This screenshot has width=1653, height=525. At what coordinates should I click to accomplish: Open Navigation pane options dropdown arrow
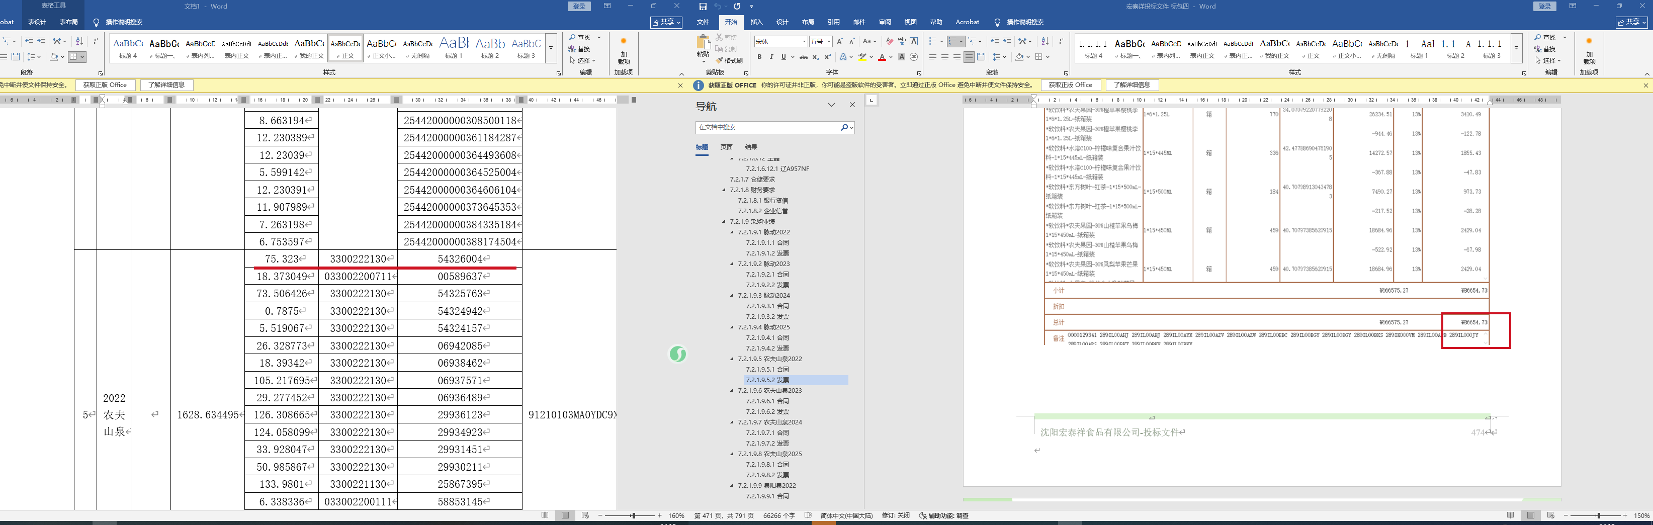point(831,105)
